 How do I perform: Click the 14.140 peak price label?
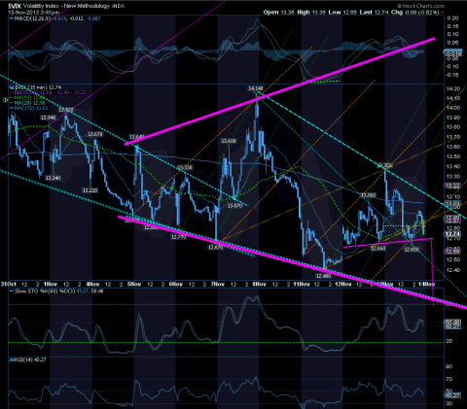pos(256,88)
